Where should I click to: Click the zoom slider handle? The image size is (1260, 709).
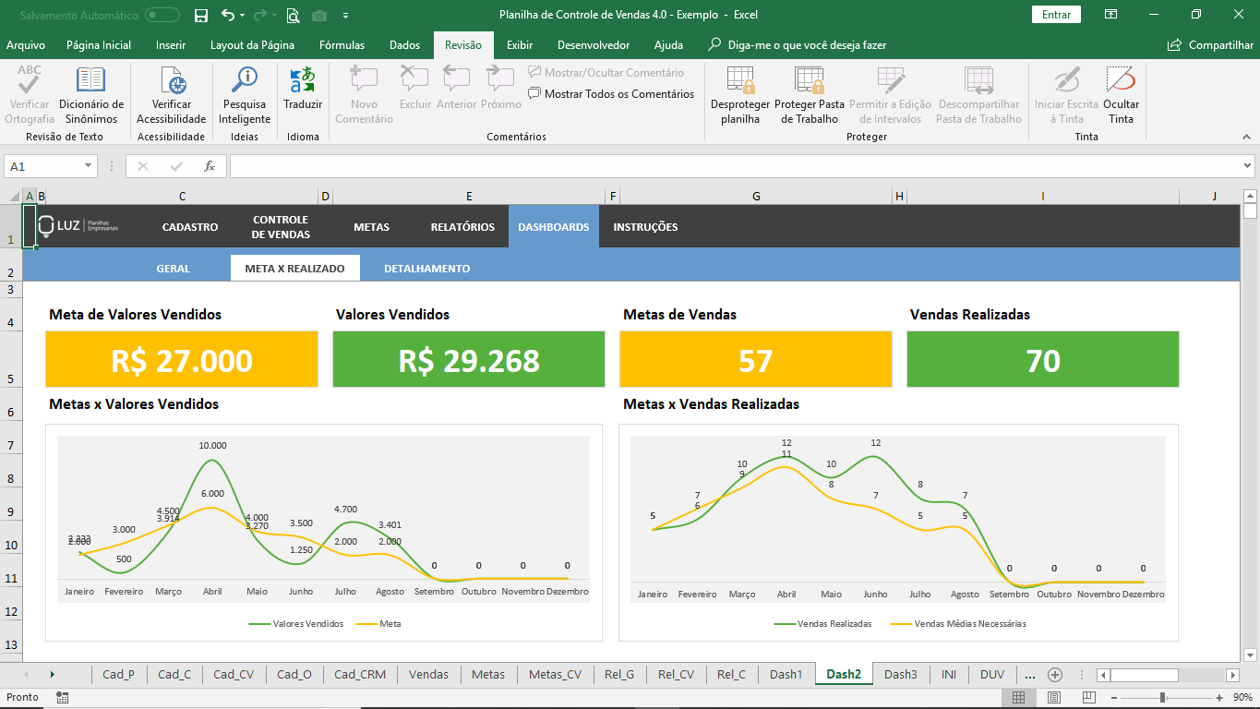point(1162,698)
